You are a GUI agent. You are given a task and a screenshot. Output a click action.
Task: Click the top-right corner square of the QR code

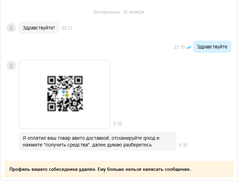pos(78,80)
